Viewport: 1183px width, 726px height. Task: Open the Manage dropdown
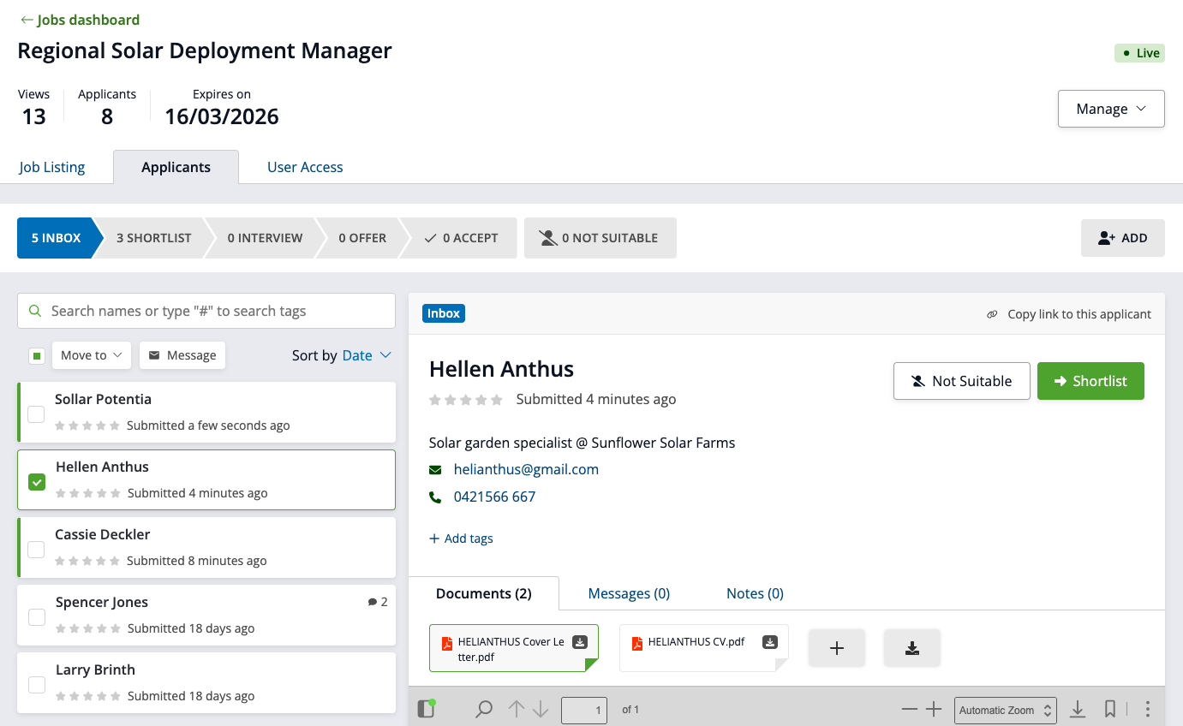(1111, 109)
